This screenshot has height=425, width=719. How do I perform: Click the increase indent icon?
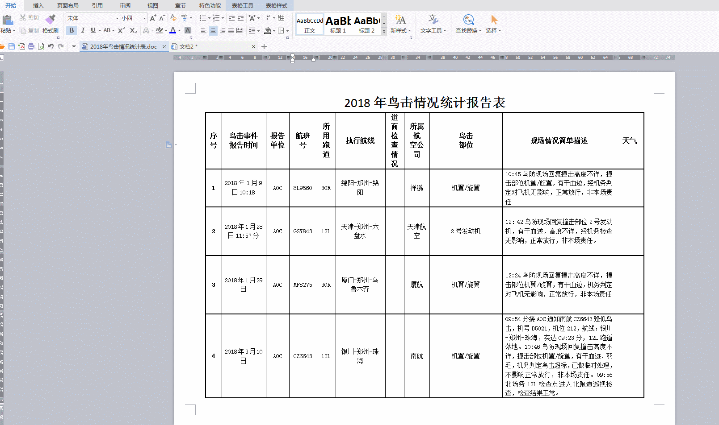click(x=241, y=18)
